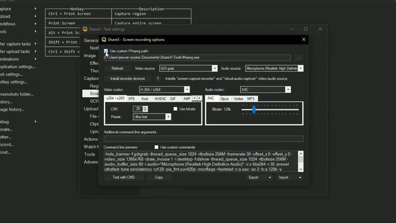Expand the Capture submenu in main window
396x223 pixels.
35,9
